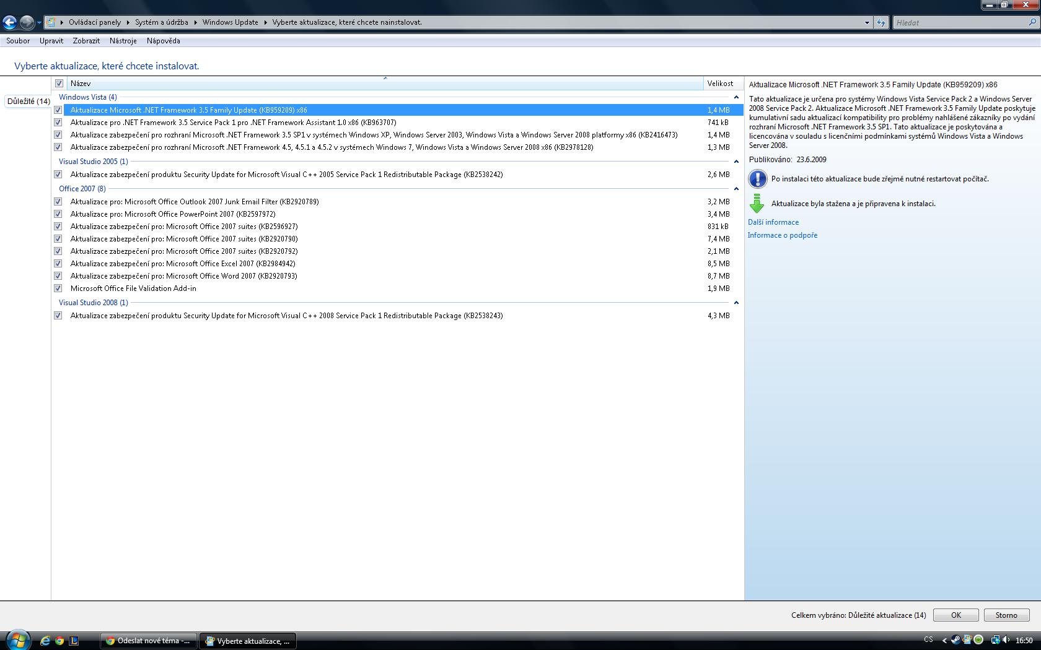Click the Windows Update tray icon

(967, 640)
